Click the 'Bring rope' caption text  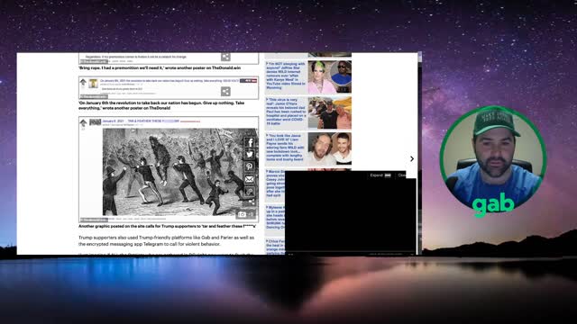(x=160, y=68)
